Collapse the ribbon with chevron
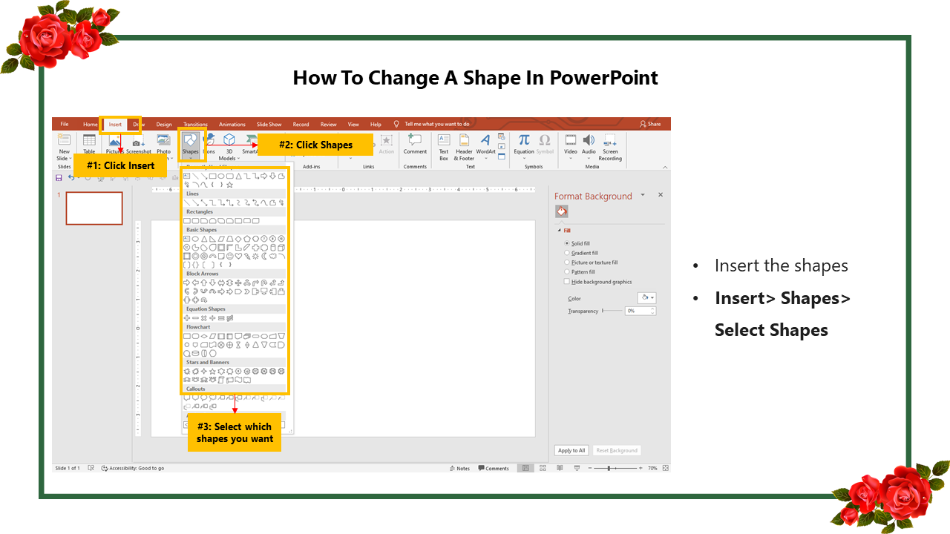This screenshot has height=534, width=950. tap(664, 167)
